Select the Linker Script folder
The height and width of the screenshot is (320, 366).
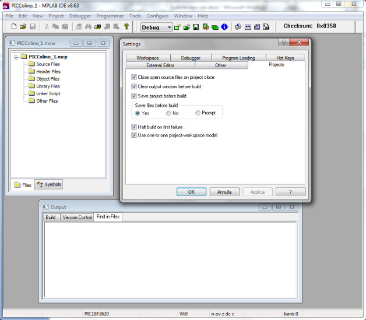tap(48, 93)
